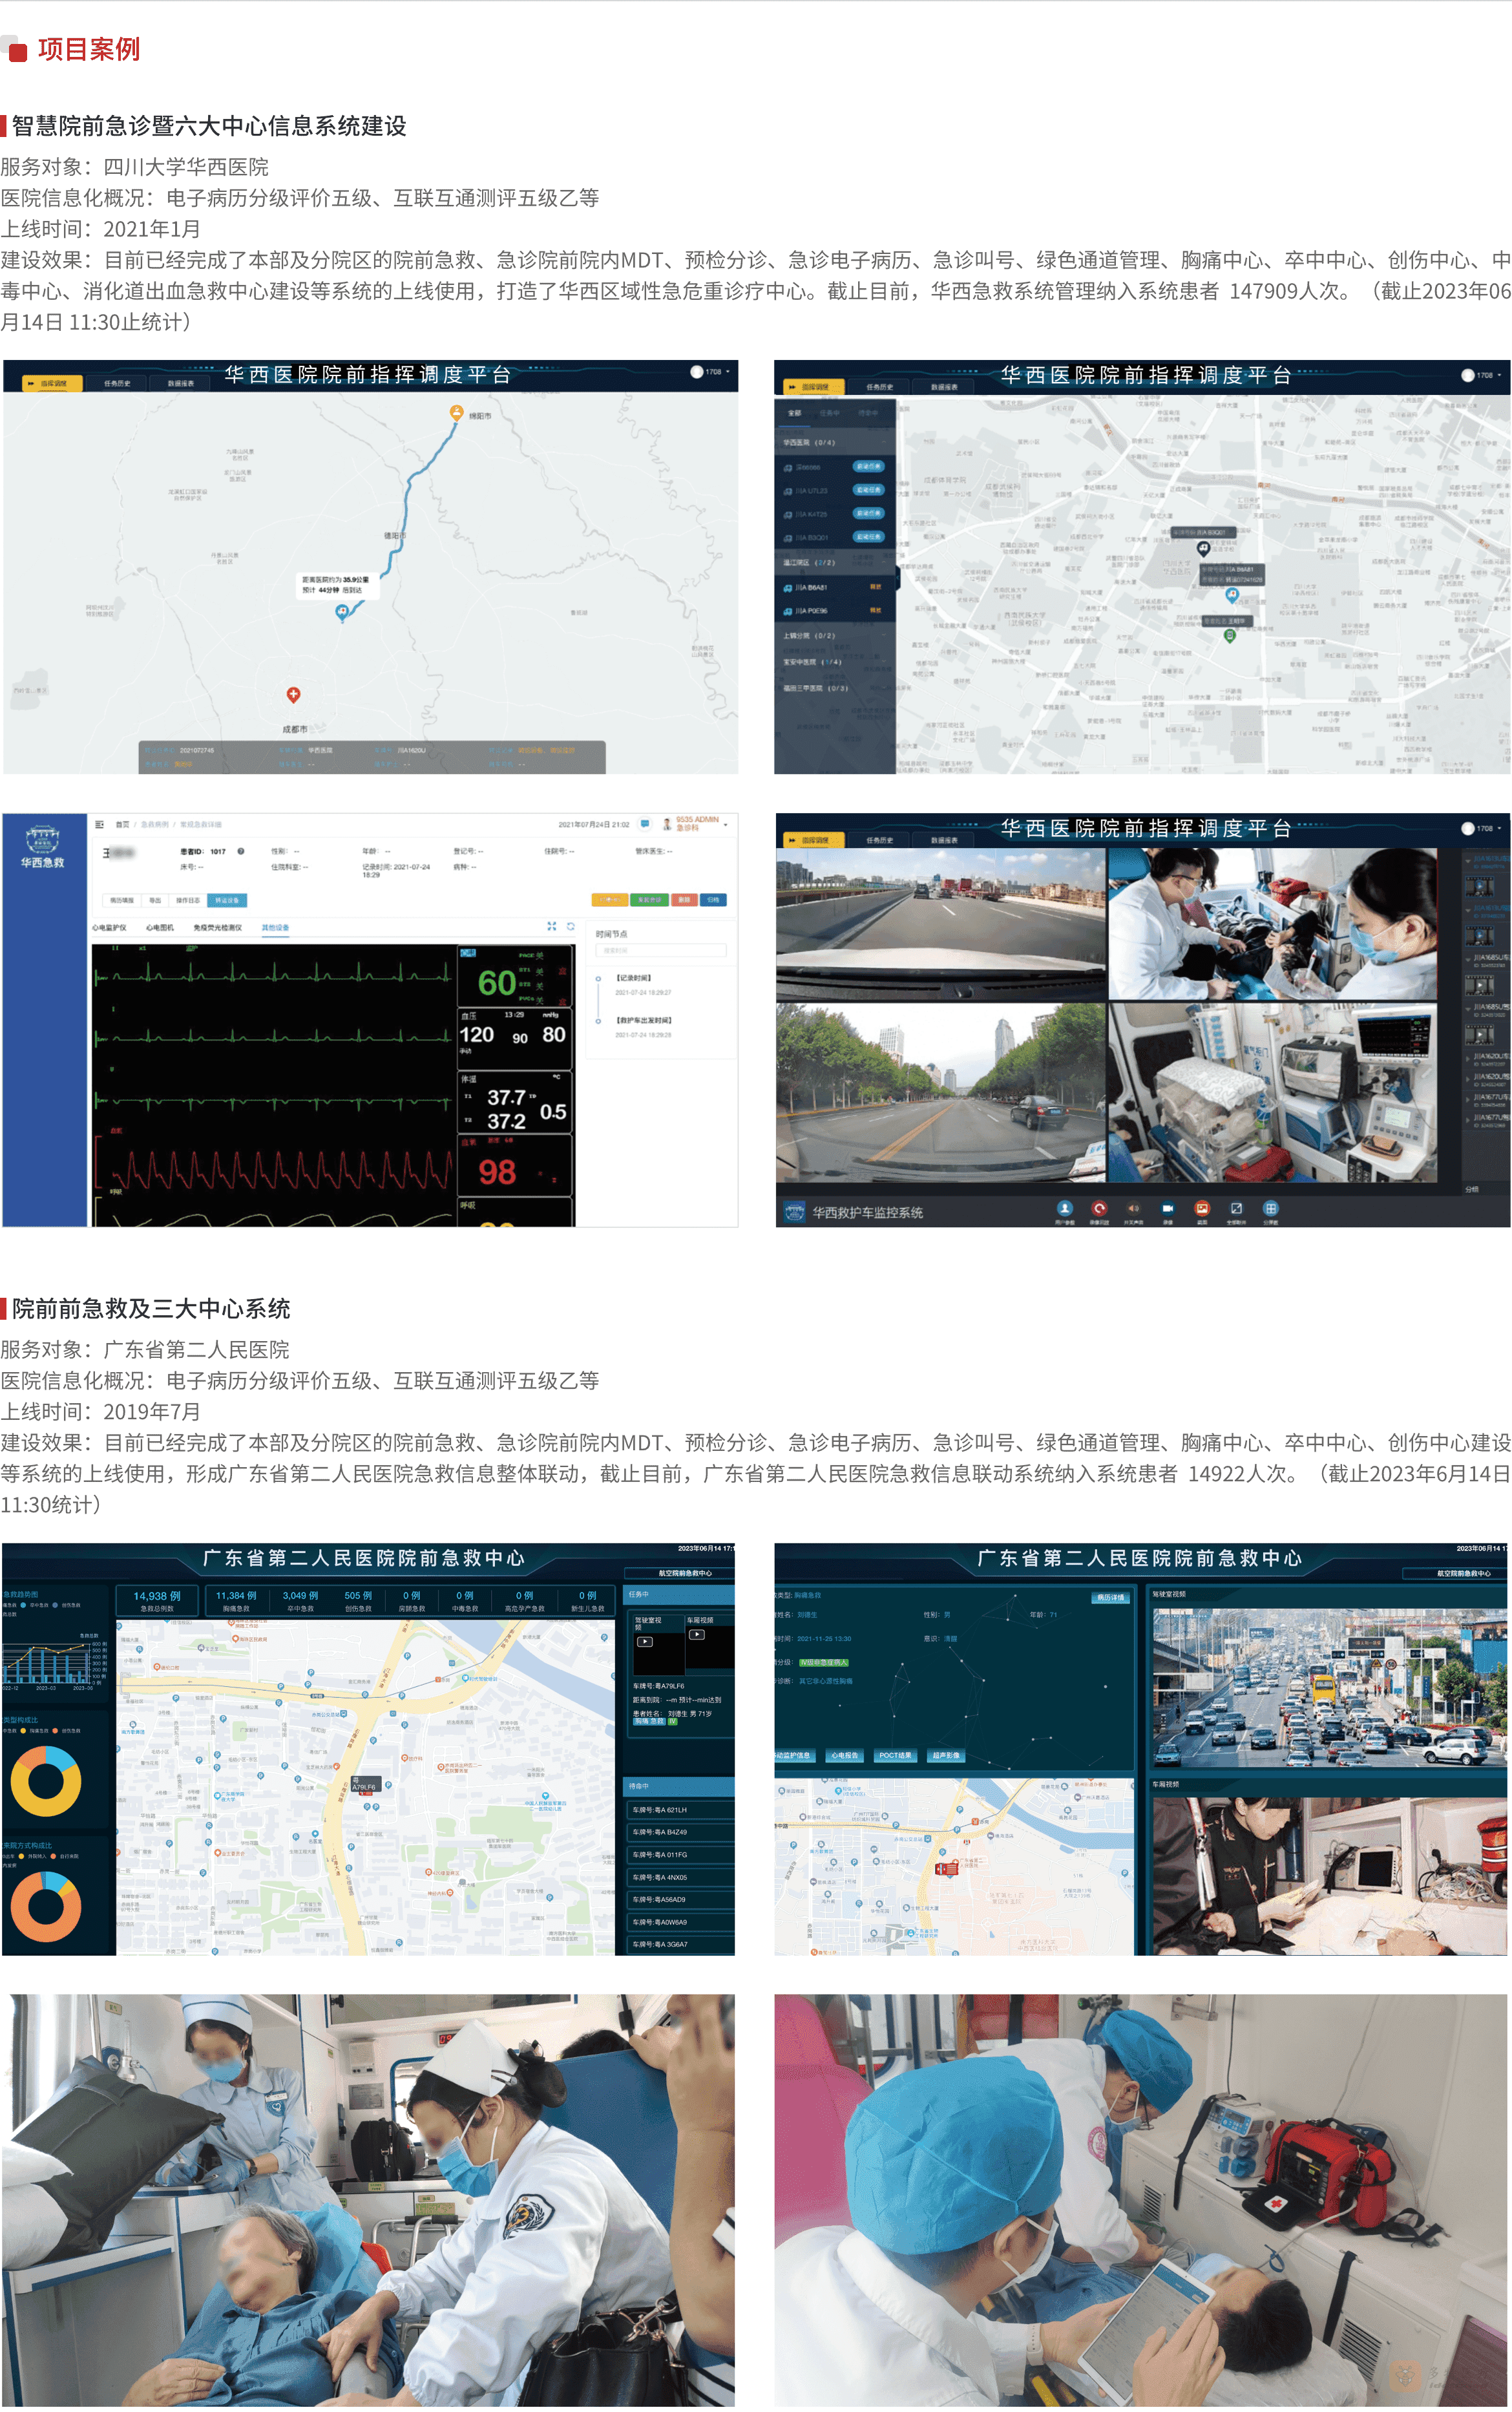Click the red 删除 button

[x=684, y=900]
